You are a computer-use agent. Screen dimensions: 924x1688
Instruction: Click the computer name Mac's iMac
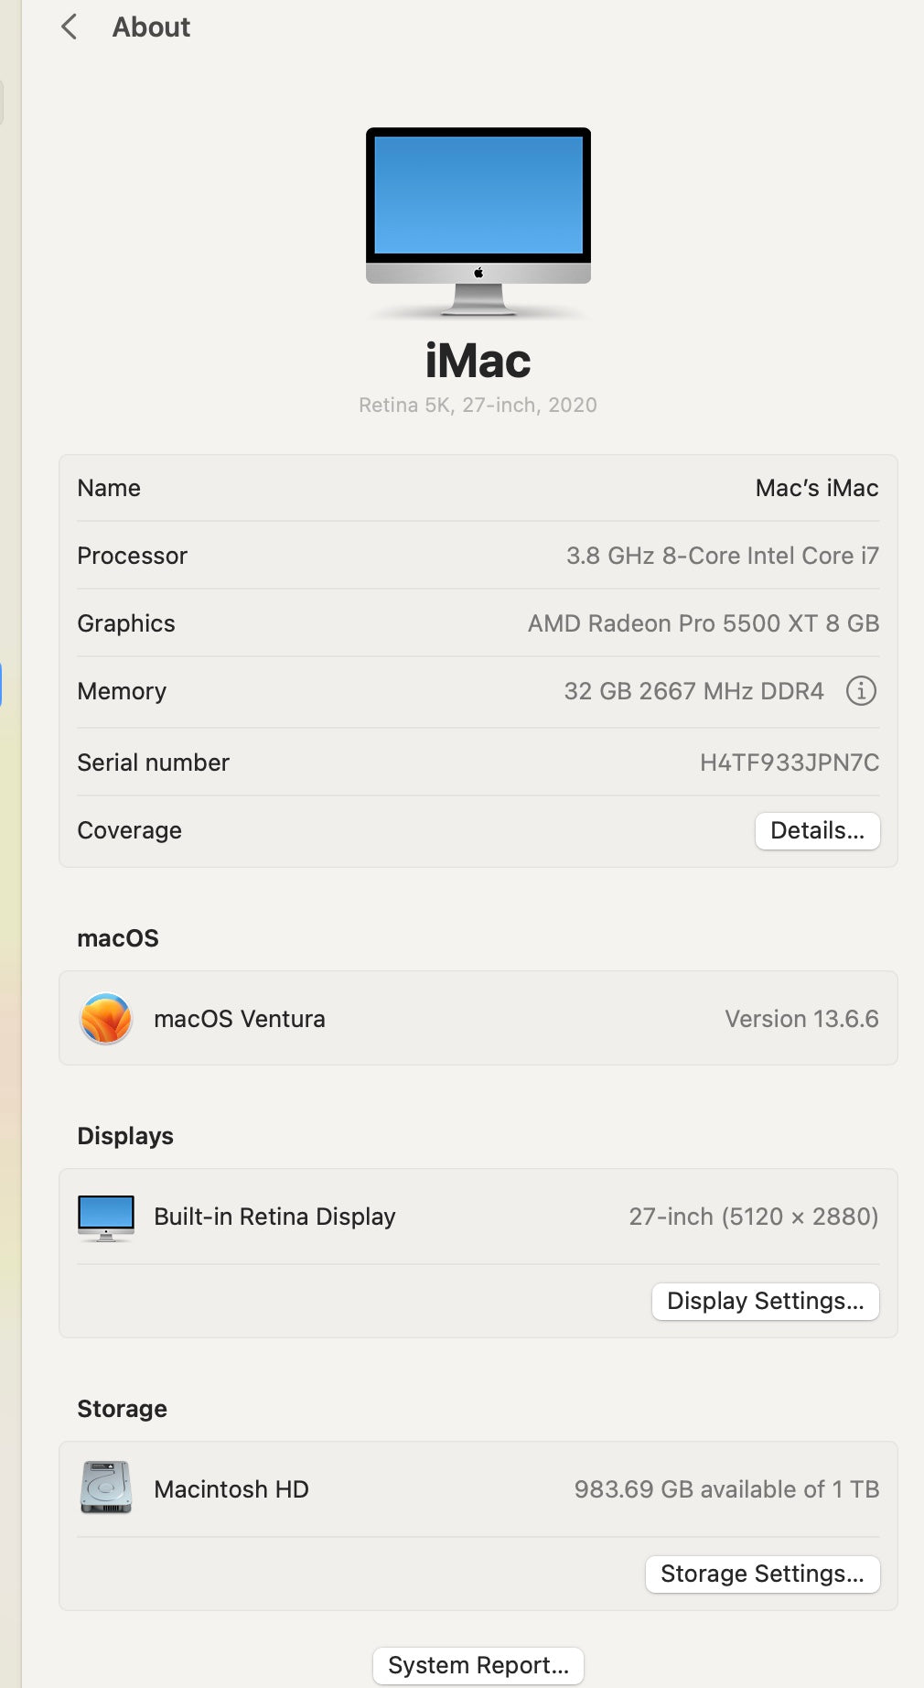816,488
